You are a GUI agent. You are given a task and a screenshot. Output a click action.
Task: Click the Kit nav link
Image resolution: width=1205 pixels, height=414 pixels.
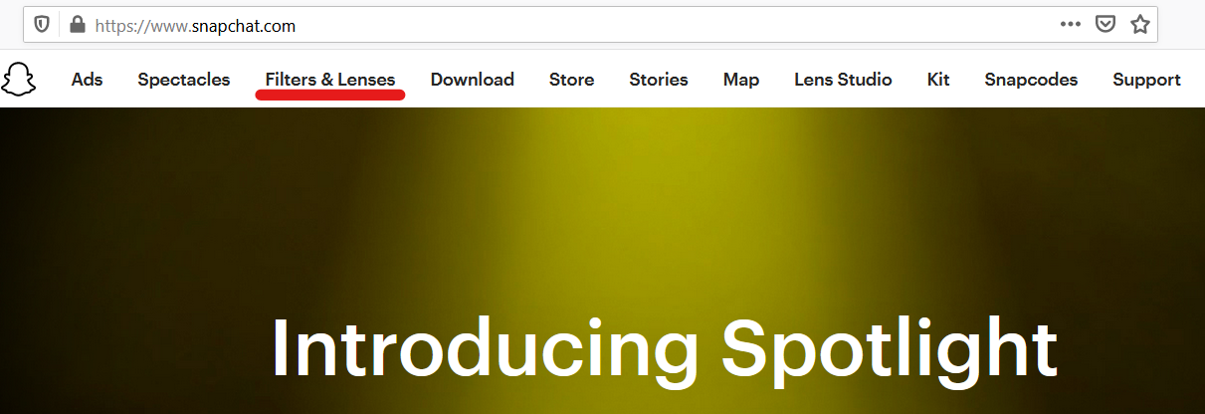[938, 80]
